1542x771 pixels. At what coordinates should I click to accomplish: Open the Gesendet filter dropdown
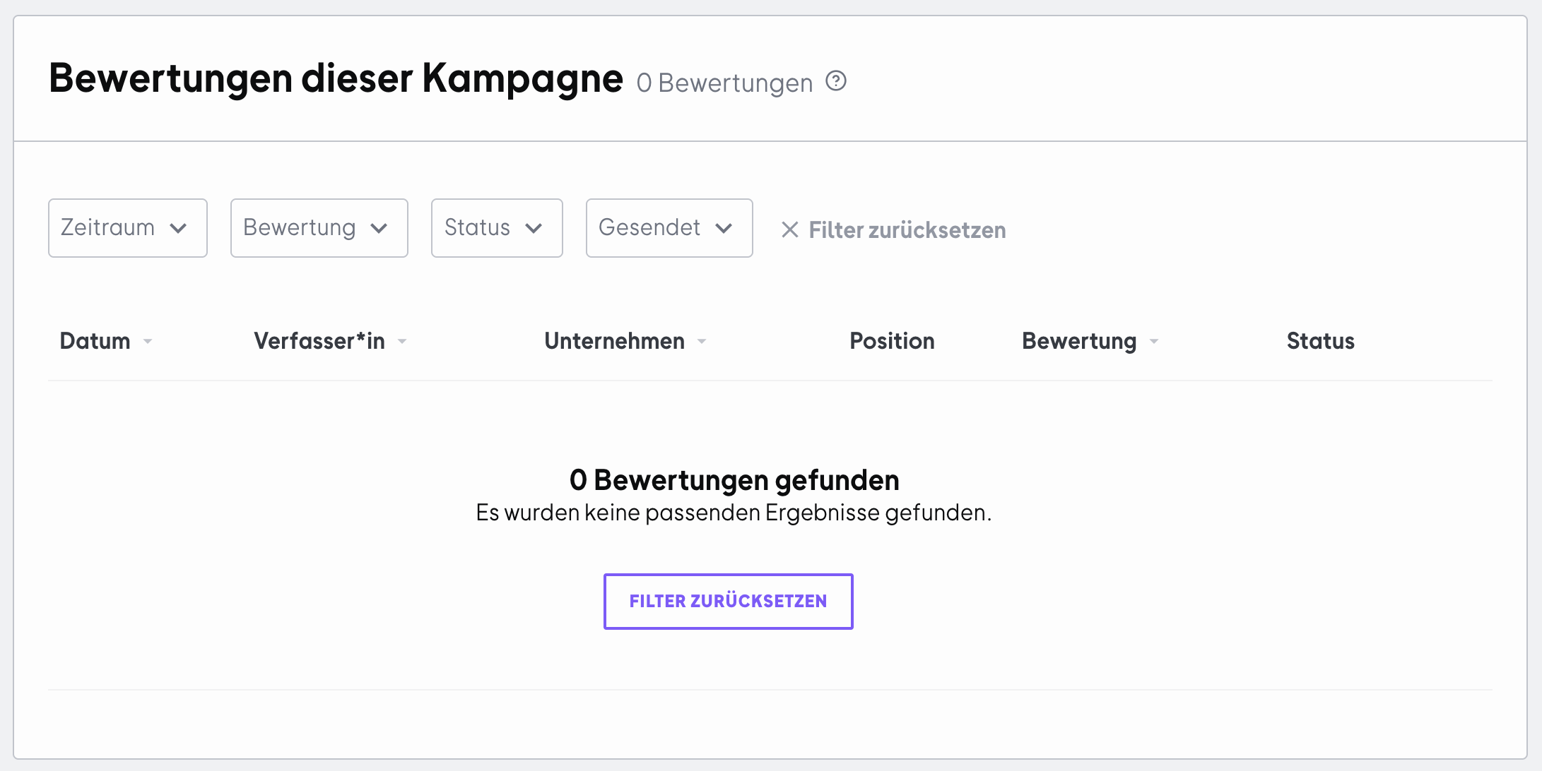point(669,228)
